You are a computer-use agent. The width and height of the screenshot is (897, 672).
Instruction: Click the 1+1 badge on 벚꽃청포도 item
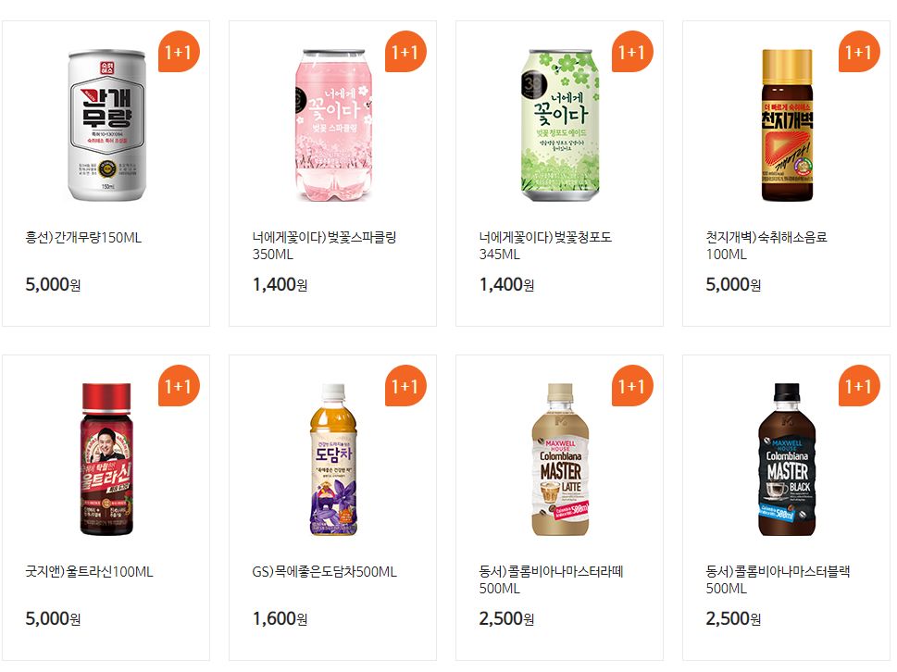(x=632, y=52)
